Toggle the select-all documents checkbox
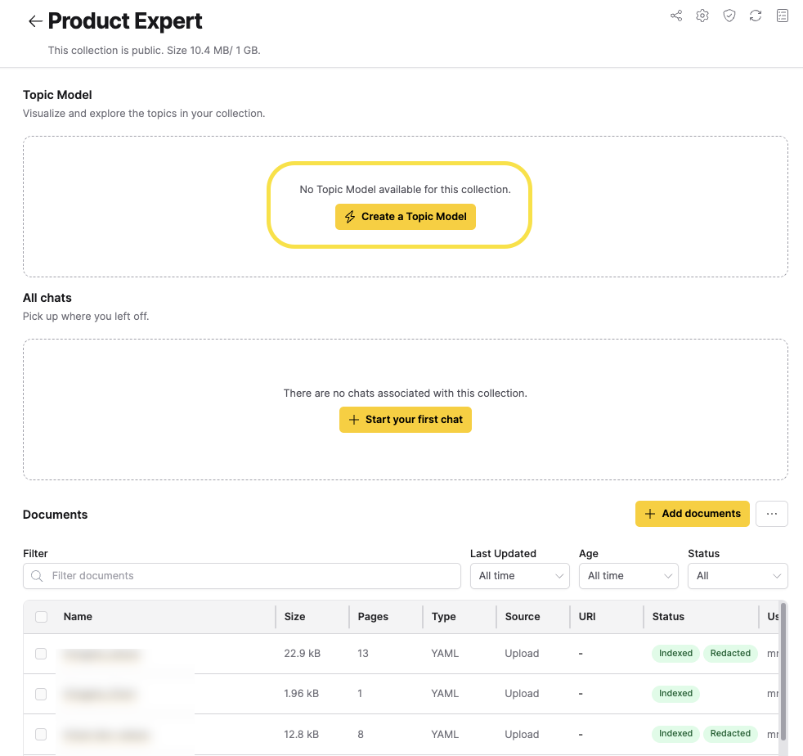 (x=42, y=617)
